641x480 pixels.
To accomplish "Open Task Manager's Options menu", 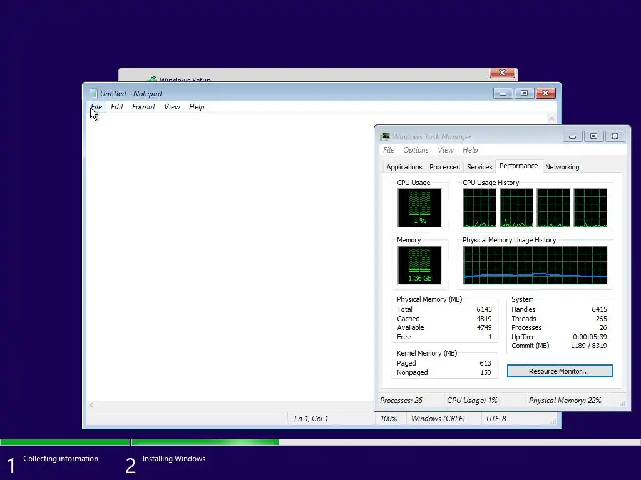I will pos(416,150).
